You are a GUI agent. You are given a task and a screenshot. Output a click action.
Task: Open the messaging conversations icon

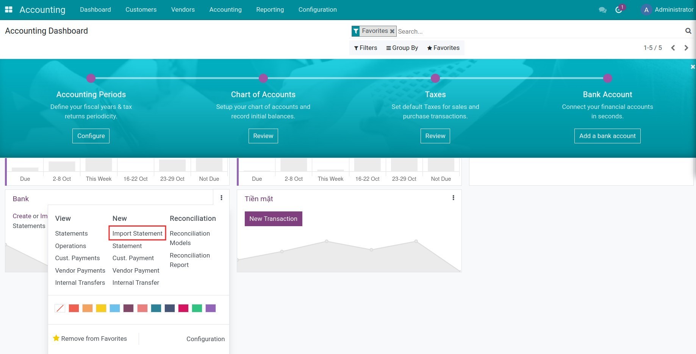pyautogui.click(x=602, y=9)
